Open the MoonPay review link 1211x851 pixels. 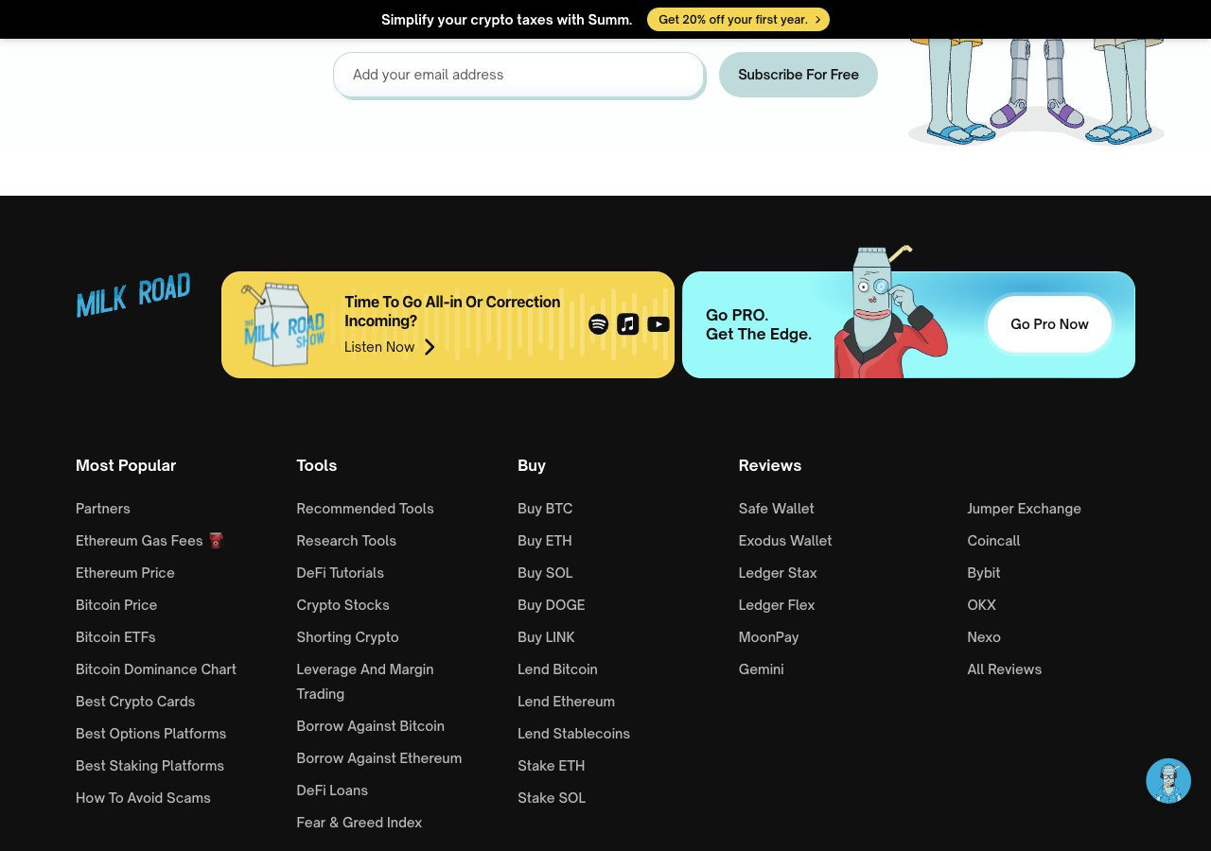click(768, 637)
